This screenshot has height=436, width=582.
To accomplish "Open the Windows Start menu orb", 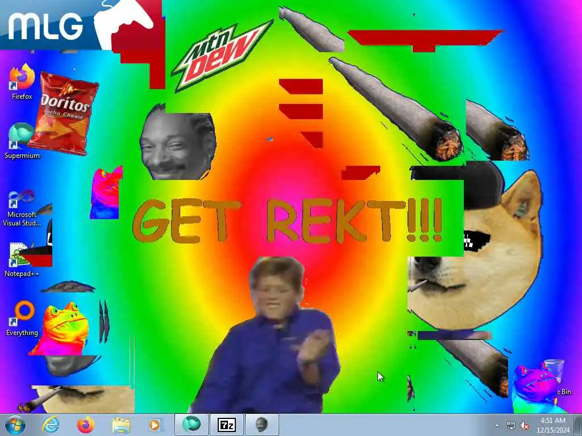I will 15,425.
